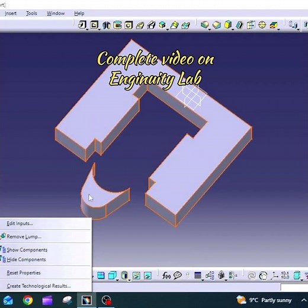The width and height of the screenshot is (308, 308).
Task: Click the Manual Update hand icon
Action: [x=263, y=276]
